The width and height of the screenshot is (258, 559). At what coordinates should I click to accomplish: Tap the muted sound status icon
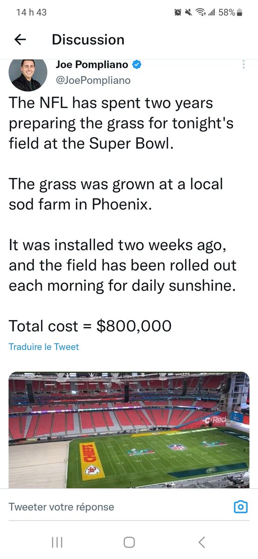pyautogui.click(x=189, y=13)
